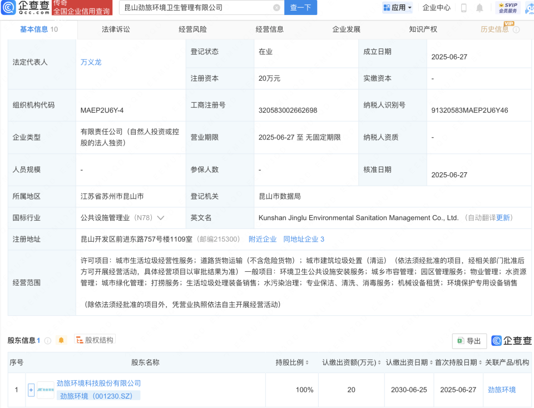Click the 导出 export button

pos(469,341)
